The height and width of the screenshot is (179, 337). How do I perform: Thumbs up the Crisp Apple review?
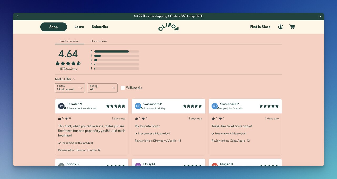pos(213,119)
